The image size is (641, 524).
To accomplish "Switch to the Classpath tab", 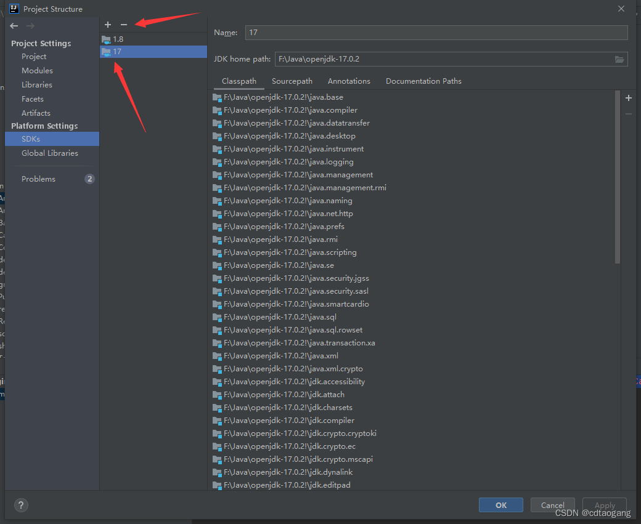I will pyautogui.click(x=239, y=81).
